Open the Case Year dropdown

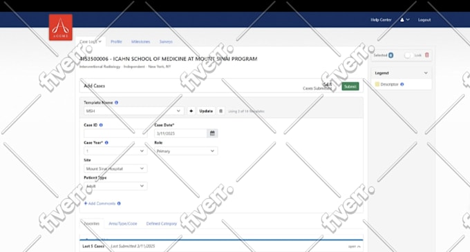(115, 151)
